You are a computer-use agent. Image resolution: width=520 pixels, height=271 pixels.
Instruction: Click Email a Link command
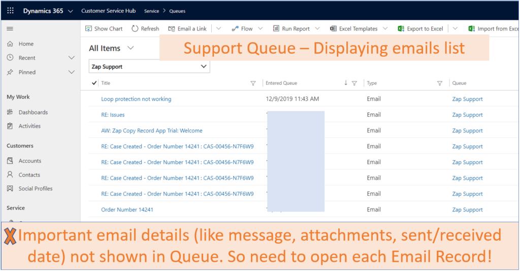[187, 29]
